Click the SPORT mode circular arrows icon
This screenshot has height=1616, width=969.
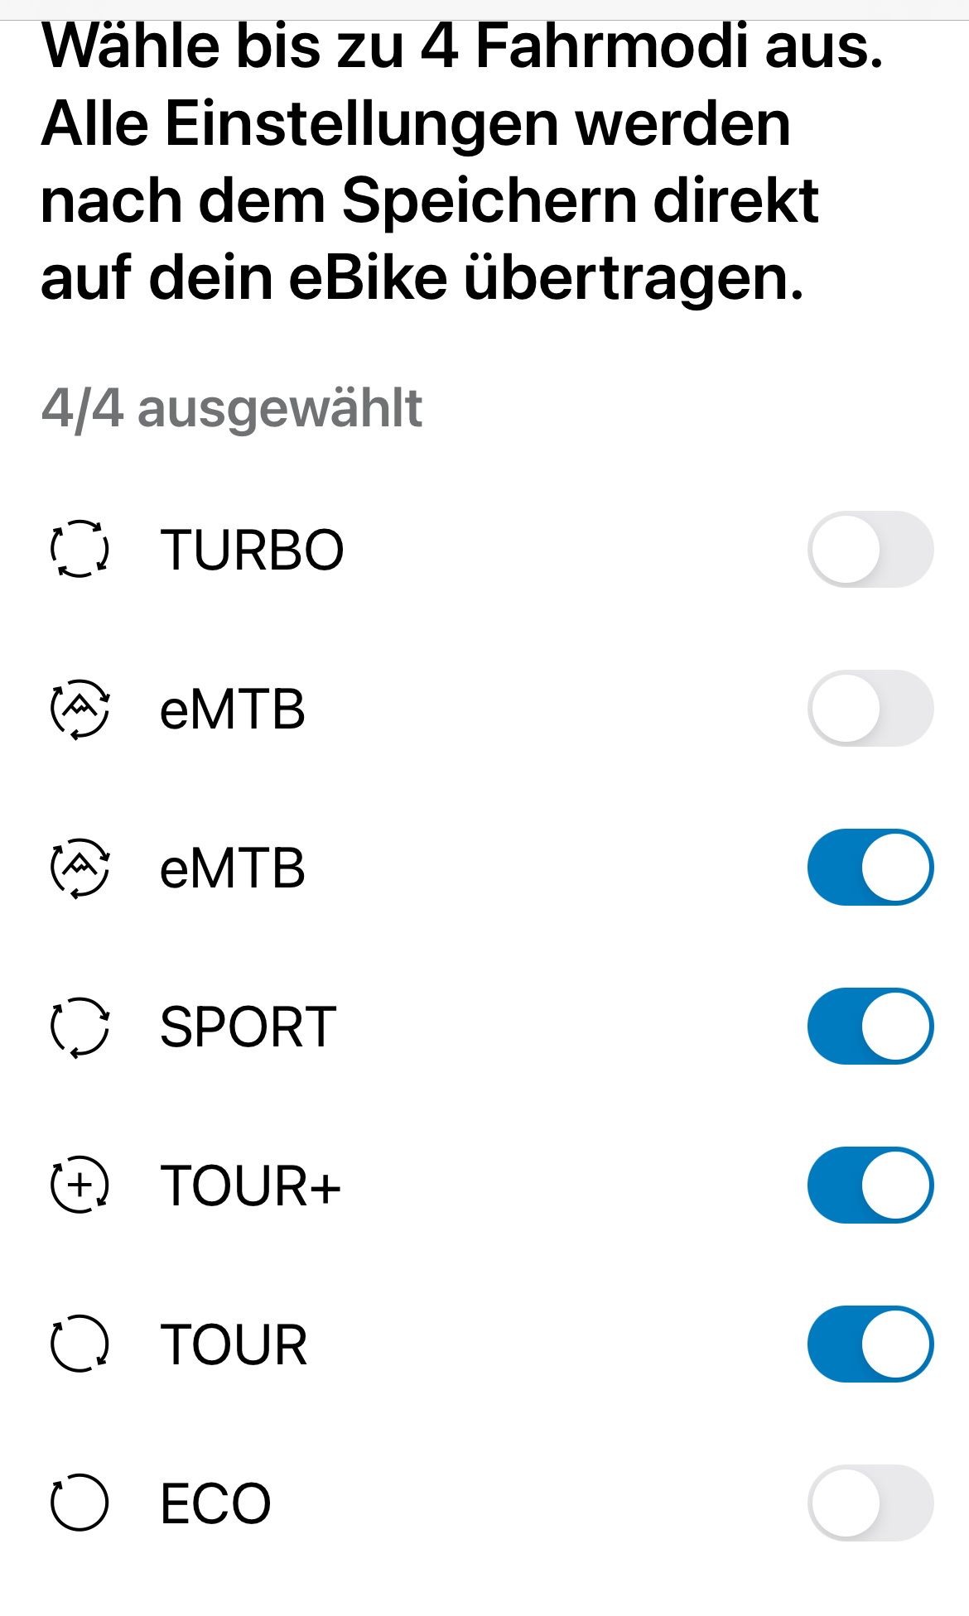[x=80, y=1027]
